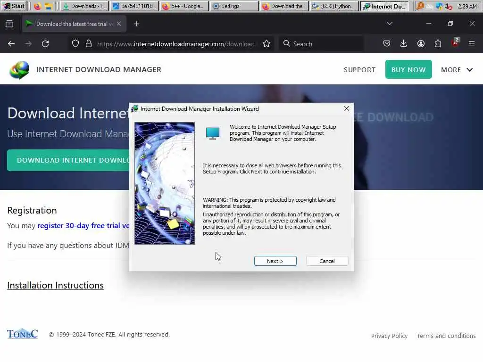Screen dimensions: 483x362
Task: Click Next in the IDM installation wizard
Action: pyautogui.click(x=275, y=261)
